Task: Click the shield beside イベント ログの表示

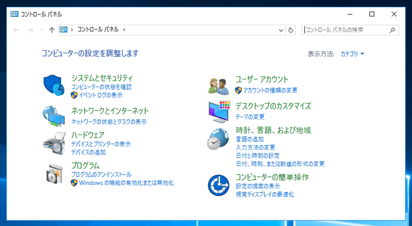Action: tap(74, 95)
